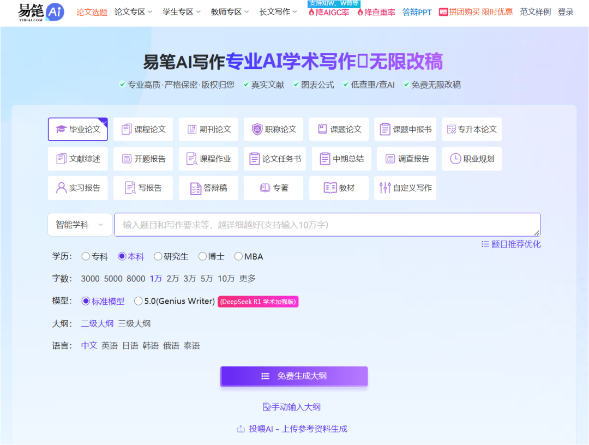Expand the 学生专区 menu
This screenshot has height=445, width=589.
[x=182, y=12]
